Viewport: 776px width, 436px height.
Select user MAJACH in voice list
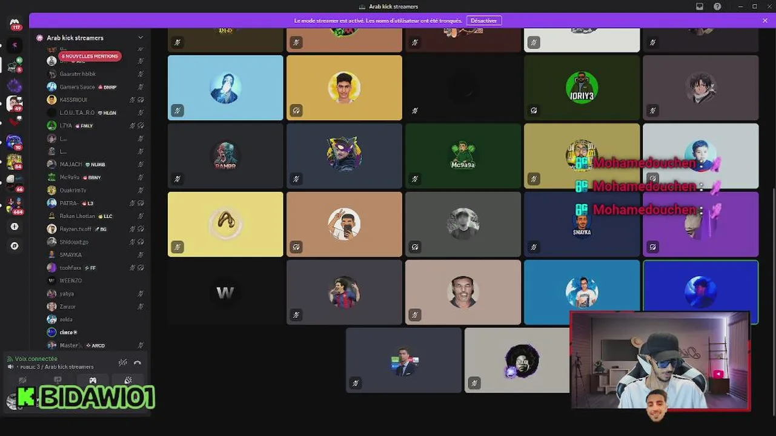pyautogui.click(x=95, y=164)
